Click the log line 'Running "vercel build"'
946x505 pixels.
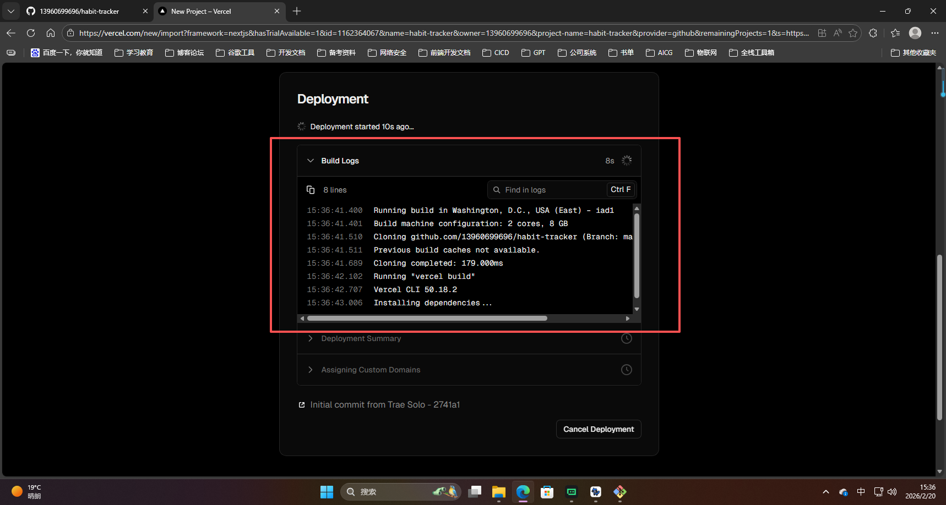[424, 277]
